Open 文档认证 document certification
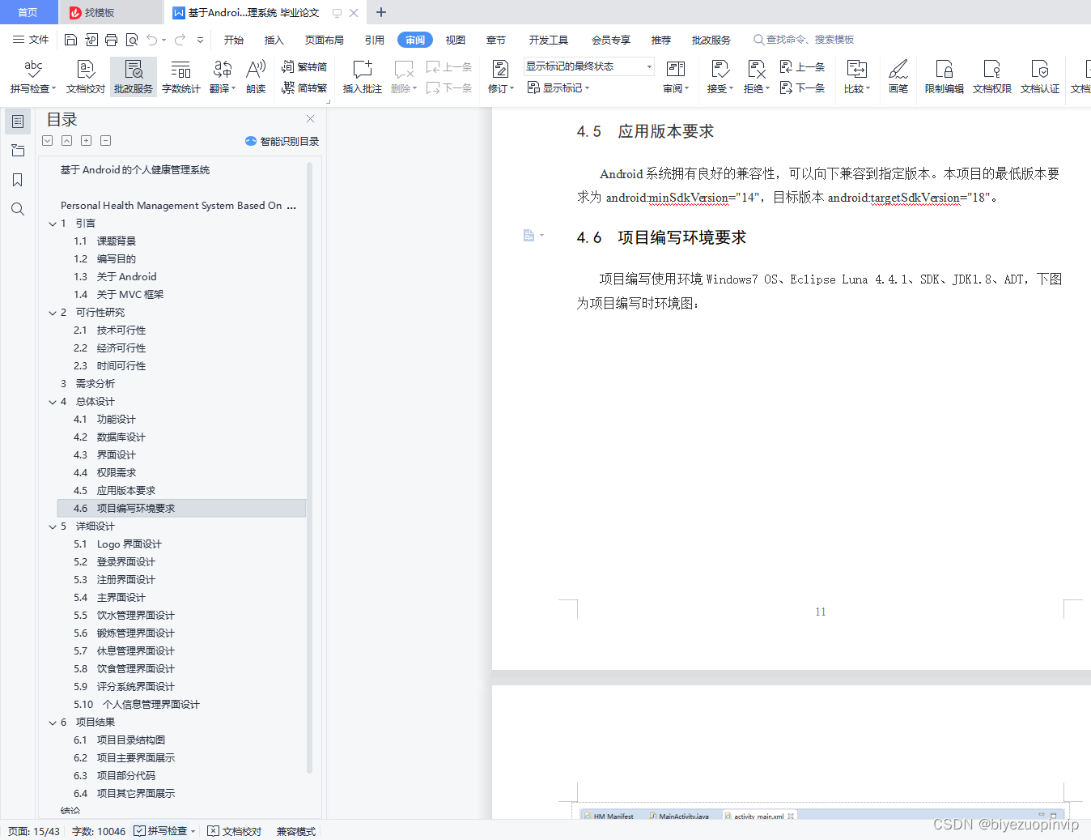The height and width of the screenshot is (840, 1091). (1040, 77)
